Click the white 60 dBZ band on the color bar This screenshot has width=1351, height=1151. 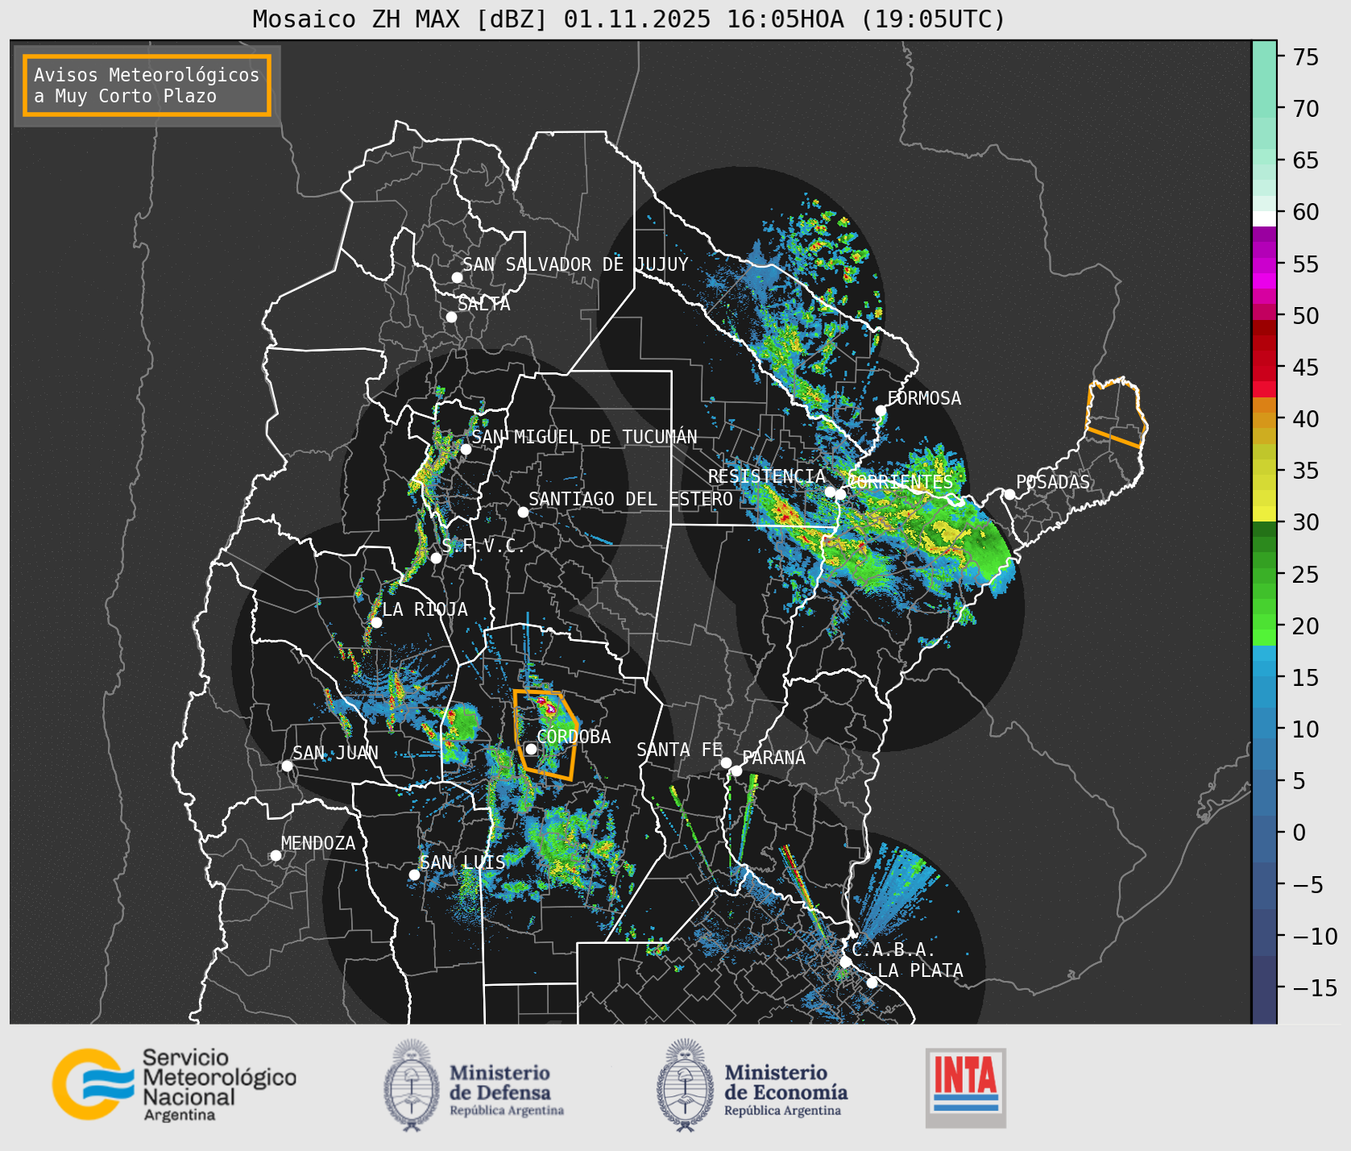1264,218
